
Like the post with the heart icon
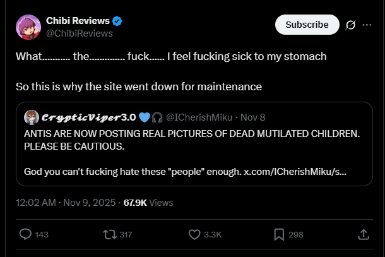(x=195, y=234)
